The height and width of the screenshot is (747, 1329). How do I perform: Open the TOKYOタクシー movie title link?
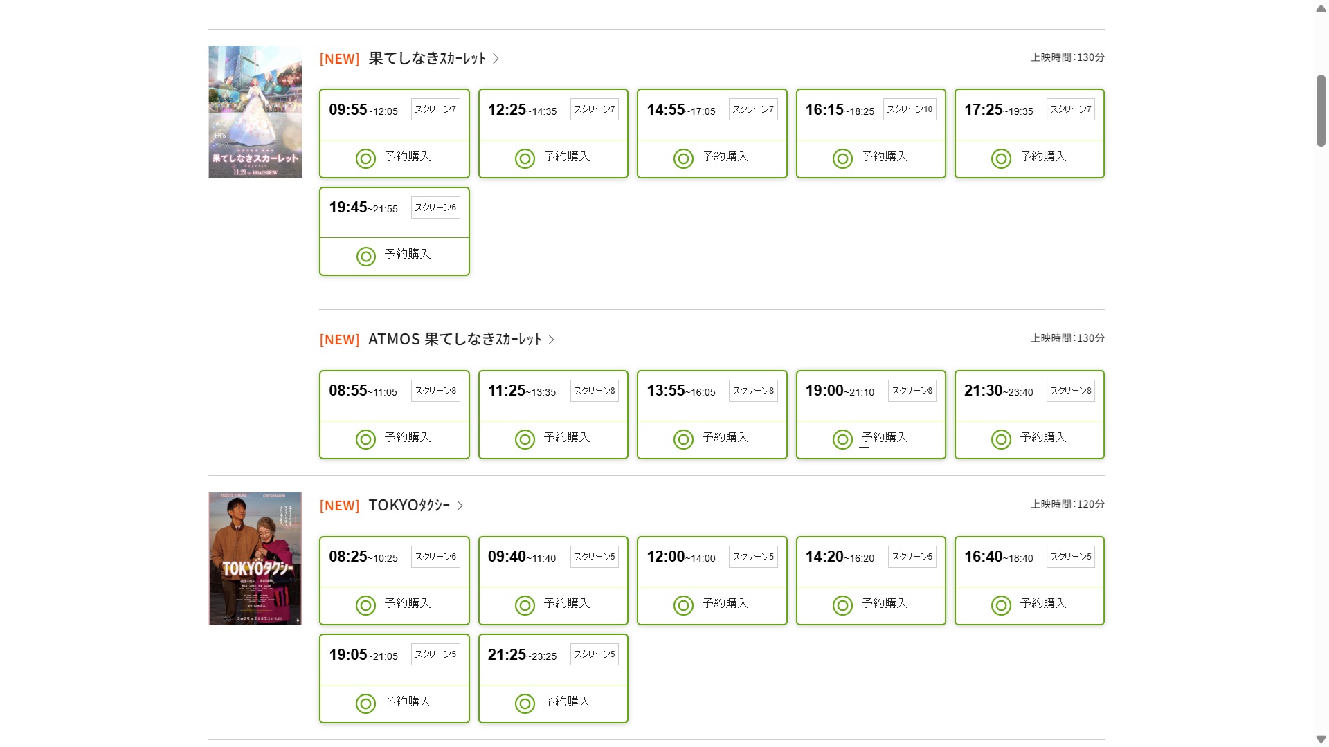(x=409, y=506)
